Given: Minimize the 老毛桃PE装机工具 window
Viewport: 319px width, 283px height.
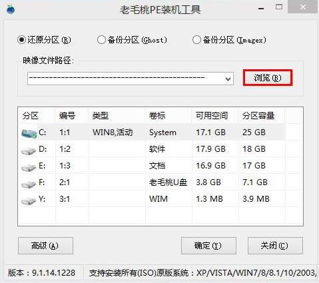Looking at the screenshot, I should point(261,9).
